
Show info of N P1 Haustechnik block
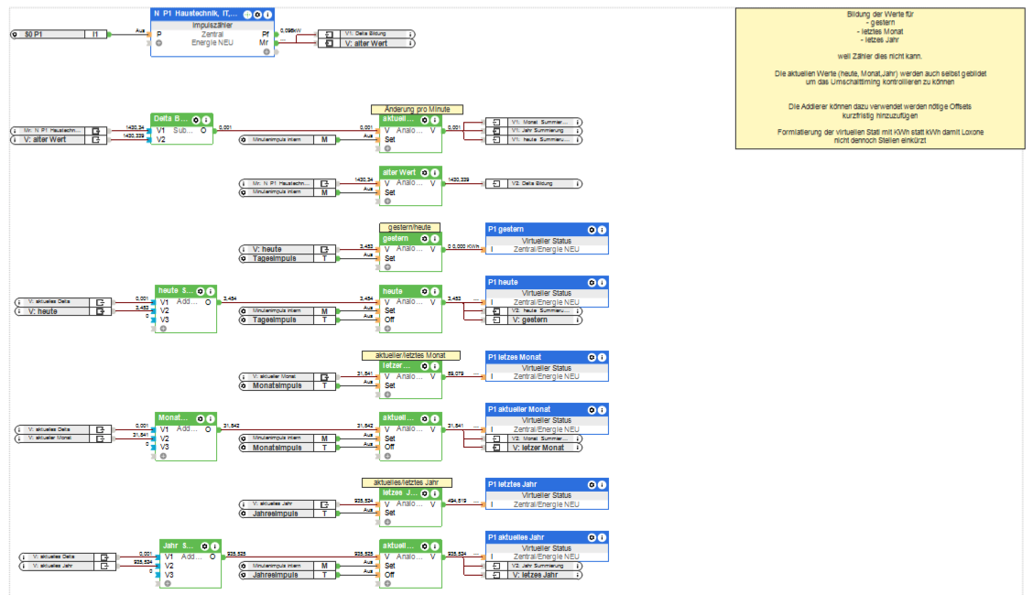267,14
